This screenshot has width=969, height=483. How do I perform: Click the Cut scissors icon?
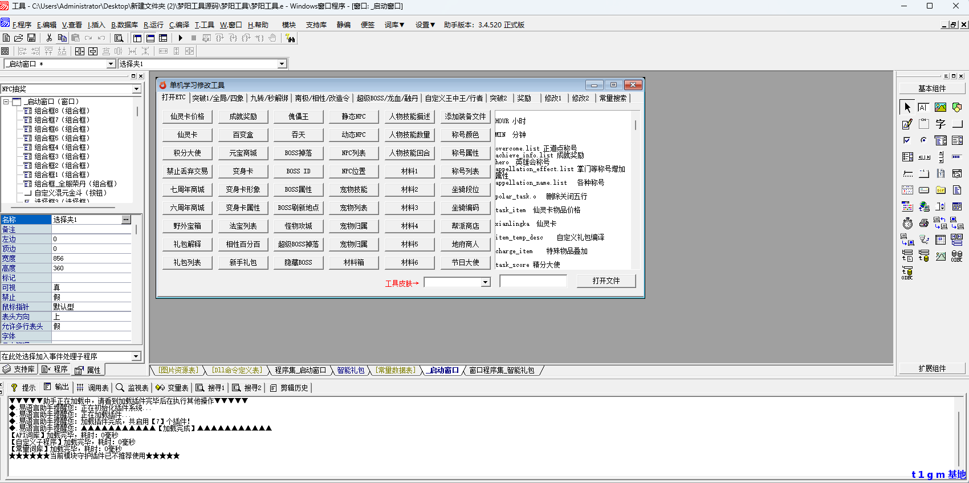[x=49, y=38]
